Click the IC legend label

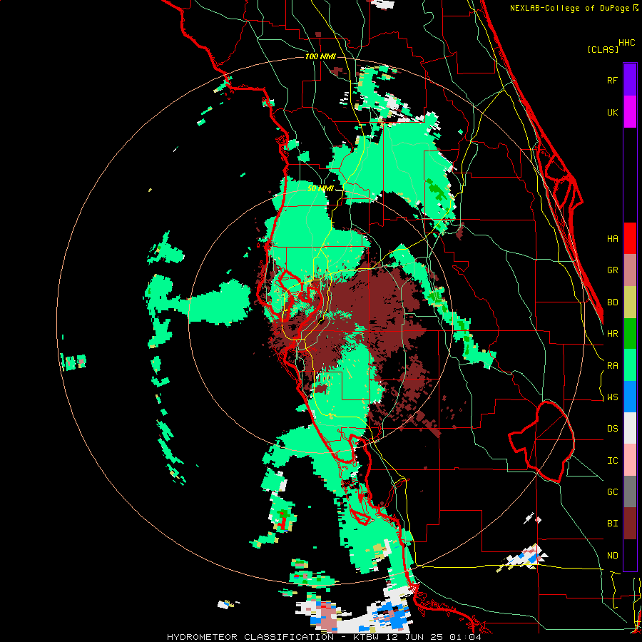pyautogui.click(x=612, y=461)
